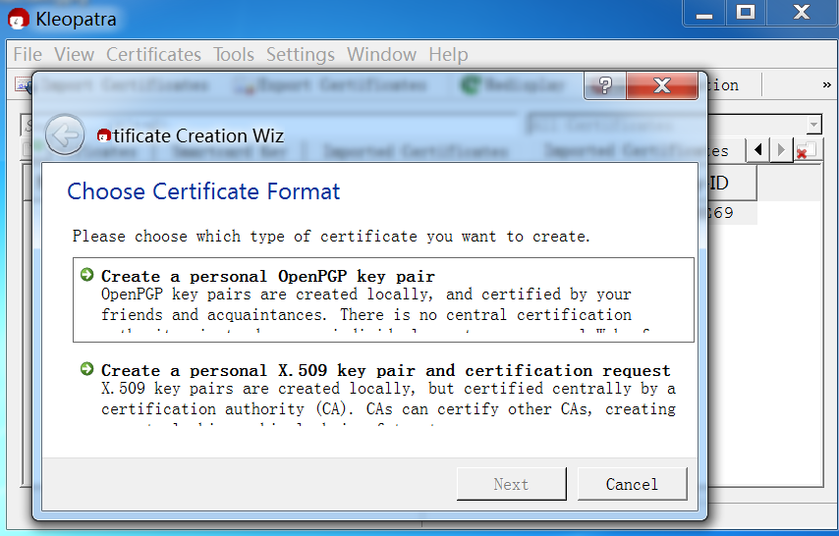Cancel the certificate creation wizard
The width and height of the screenshot is (839, 536).
click(x=632, y=484)
